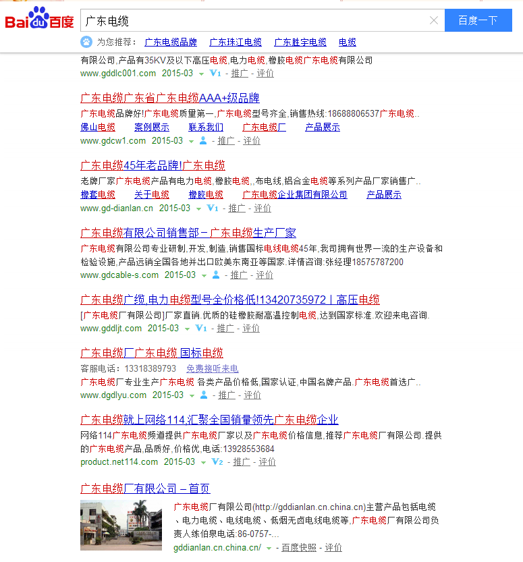Click the Baidu logo
Image resolution: width=523 pixels, height=562 pixels.
(39, 18)
